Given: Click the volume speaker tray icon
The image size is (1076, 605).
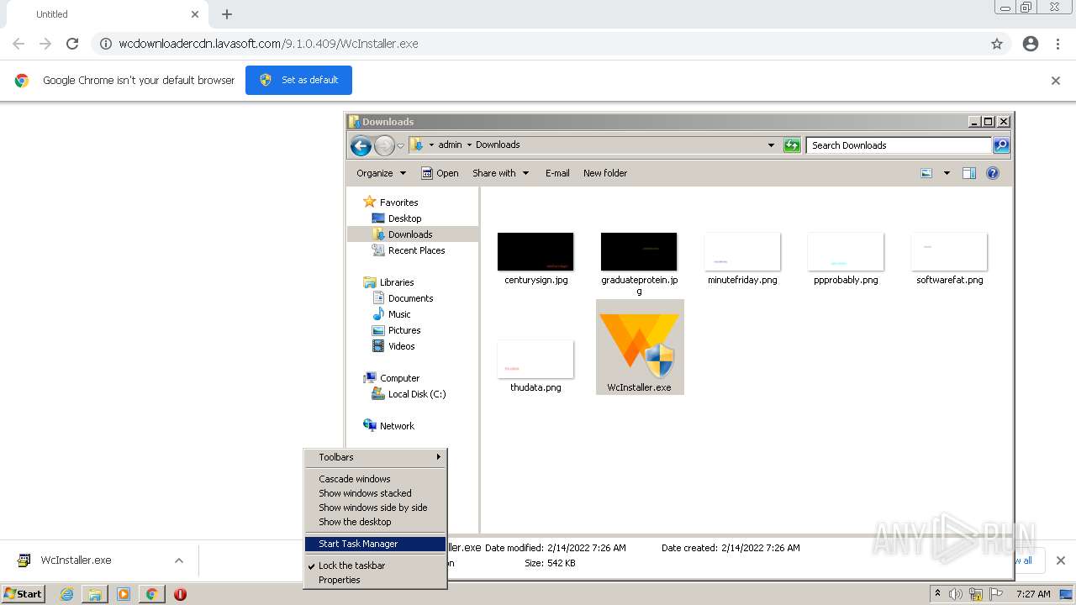Looking at the screenshot, I should [956, 594].
